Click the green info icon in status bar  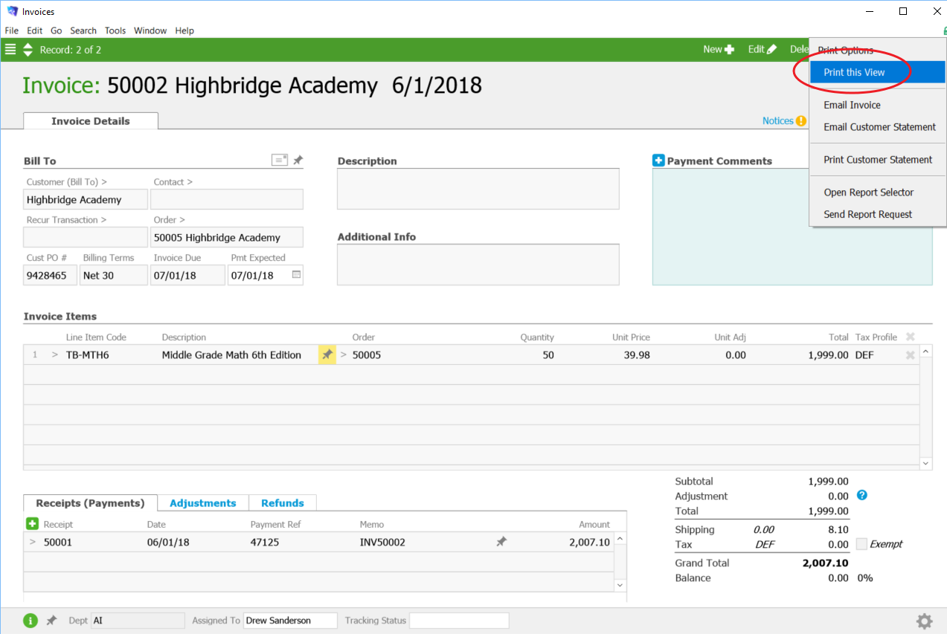click(x=31, y=621)
